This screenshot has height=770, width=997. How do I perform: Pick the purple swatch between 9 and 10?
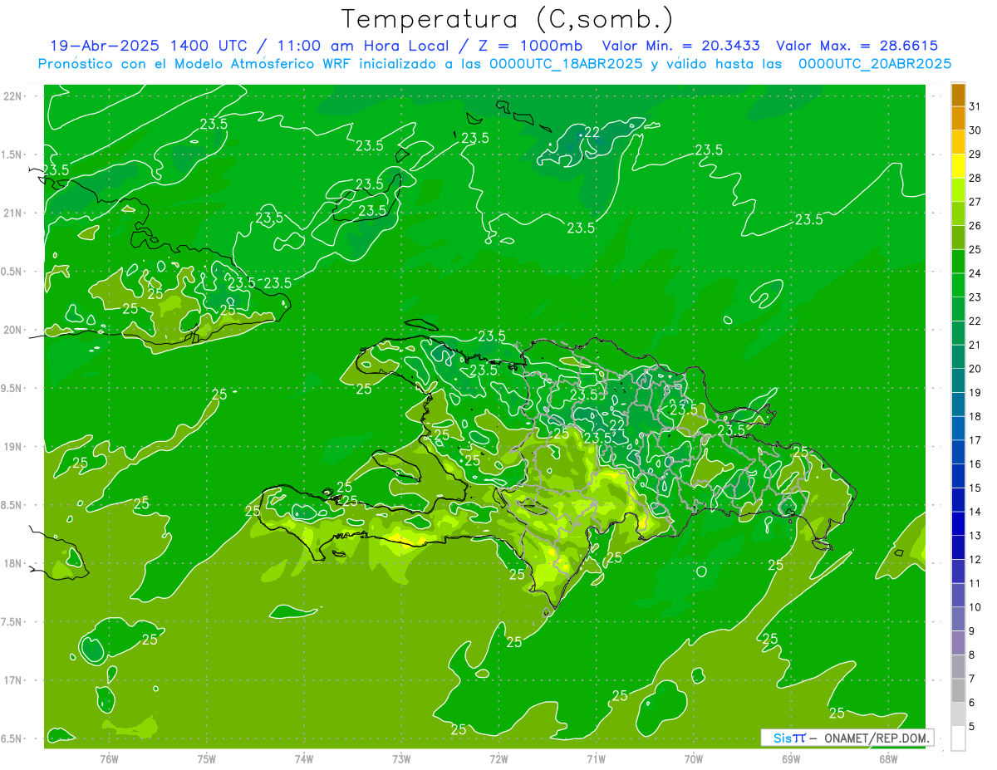point(958,620)
